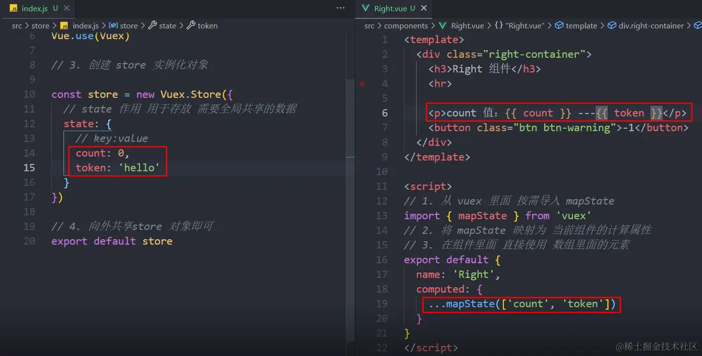Click the opening '<script>' tag on line 11

[428, 186]
